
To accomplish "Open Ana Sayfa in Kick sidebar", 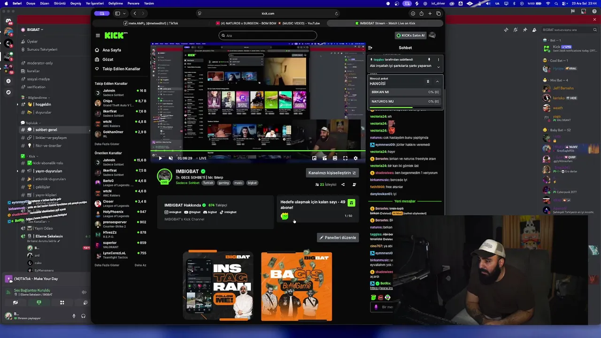I will 108,50.
